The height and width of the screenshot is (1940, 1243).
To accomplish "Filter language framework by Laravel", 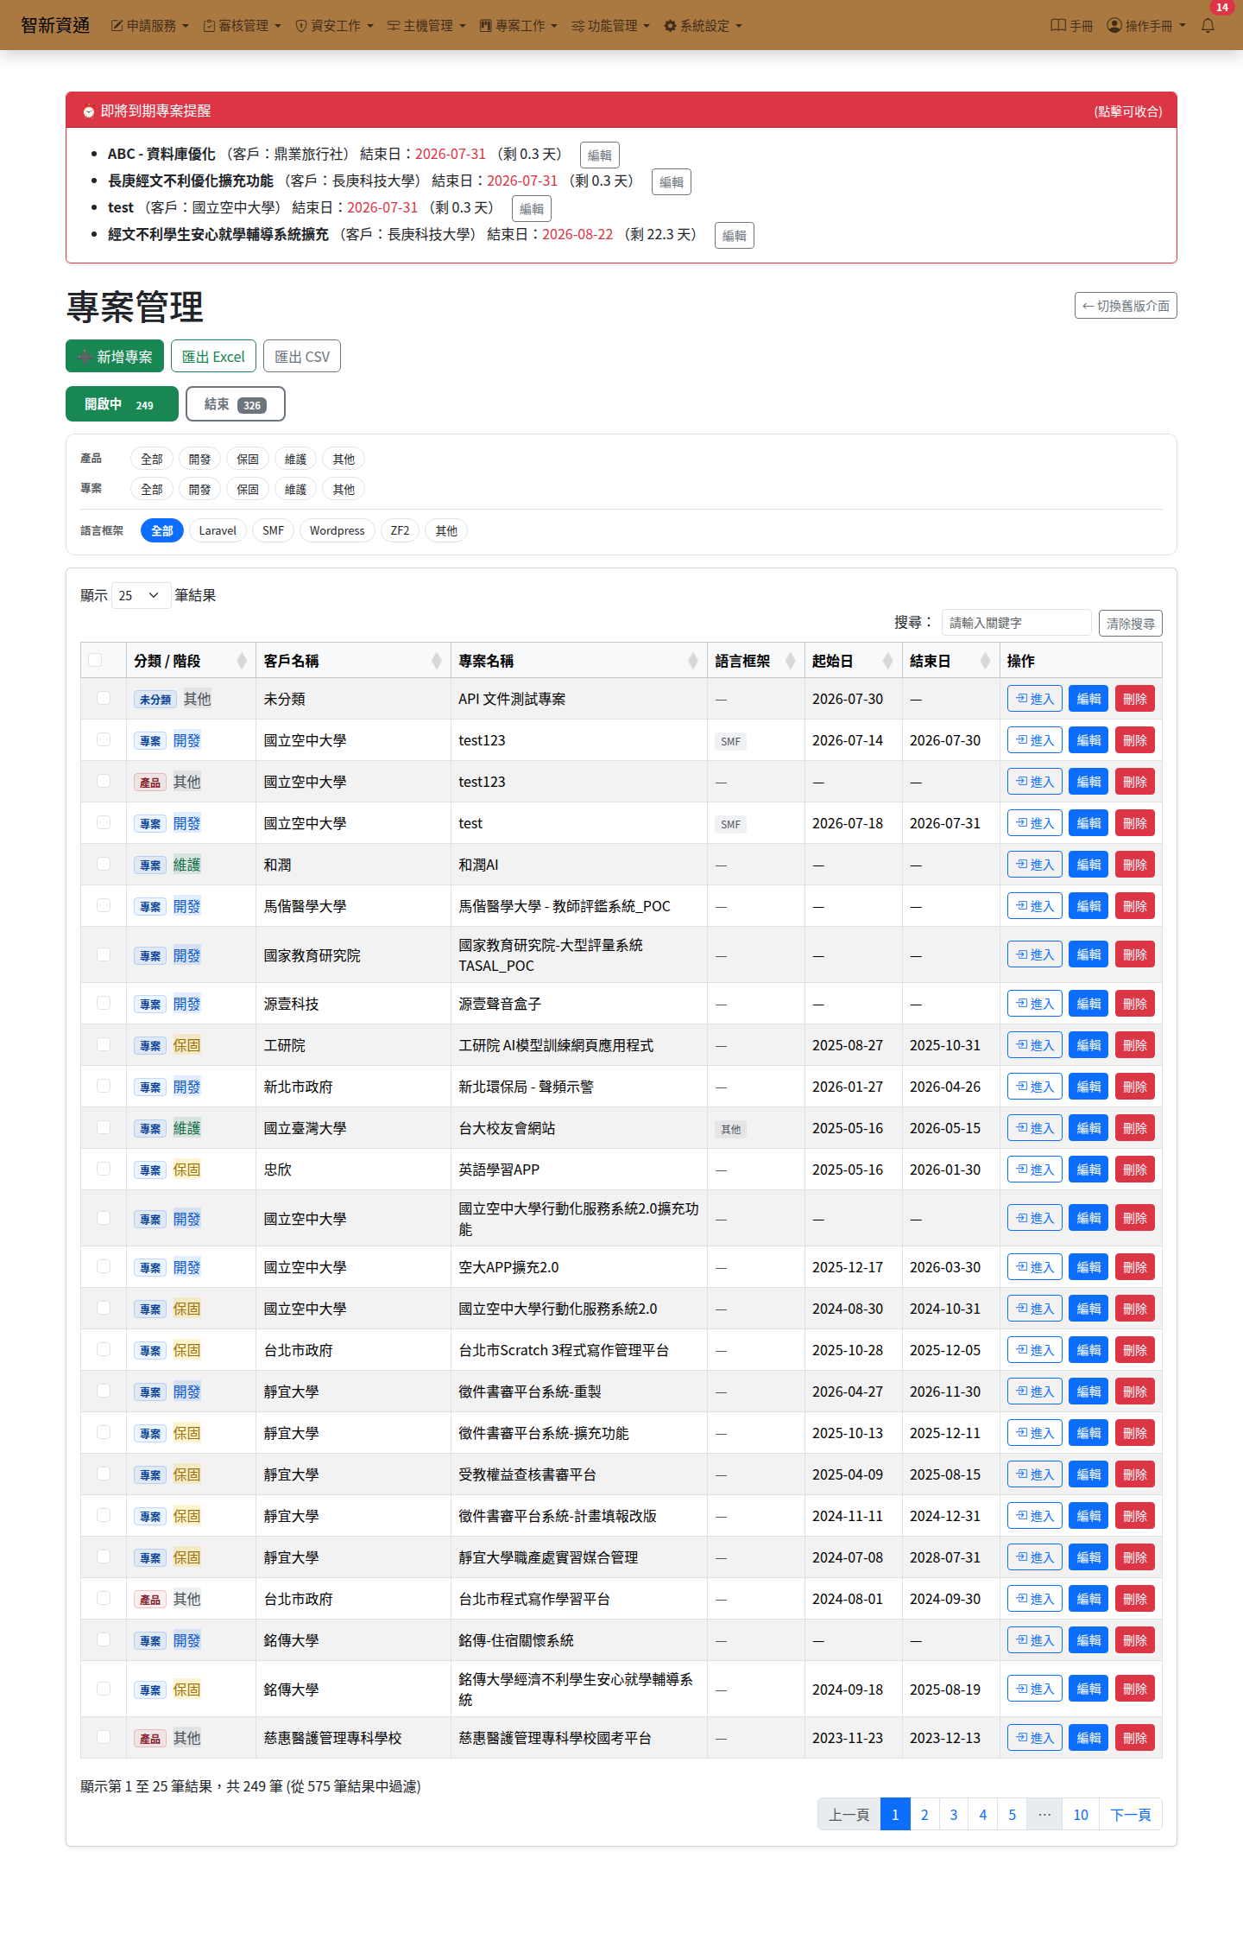I will pos(218,530).
